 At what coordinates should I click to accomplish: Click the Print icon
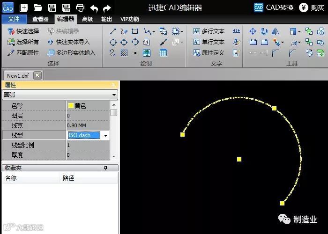tap(80, 8)
